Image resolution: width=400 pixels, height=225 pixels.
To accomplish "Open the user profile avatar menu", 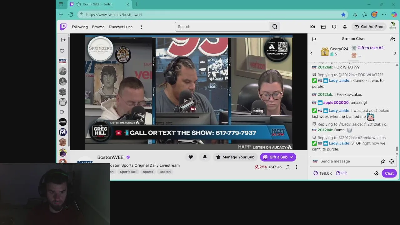I will click(x=392, y=27).
